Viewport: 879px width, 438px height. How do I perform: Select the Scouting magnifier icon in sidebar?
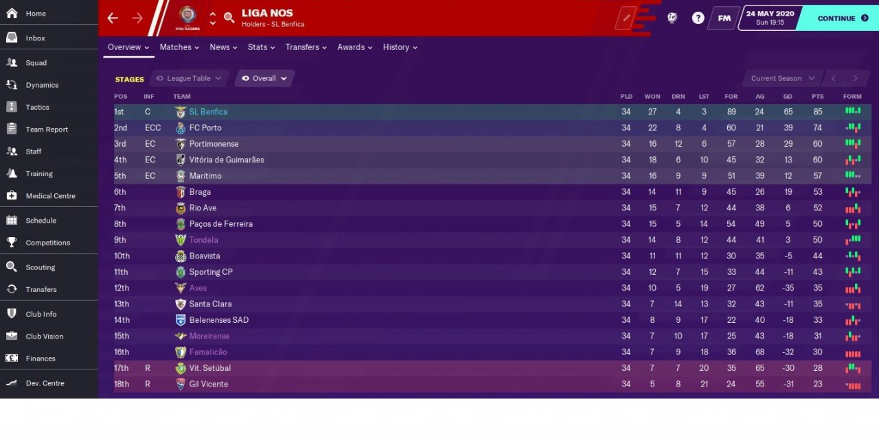tap(12, 267)
